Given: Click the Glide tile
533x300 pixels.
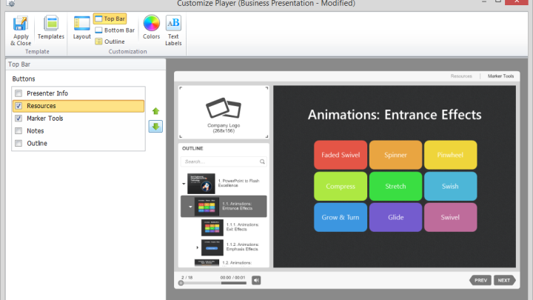Looking at the screenshot, I should click(395, 217).
